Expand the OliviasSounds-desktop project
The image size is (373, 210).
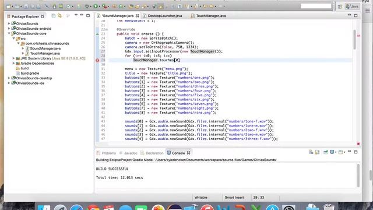tap(9, 78)
